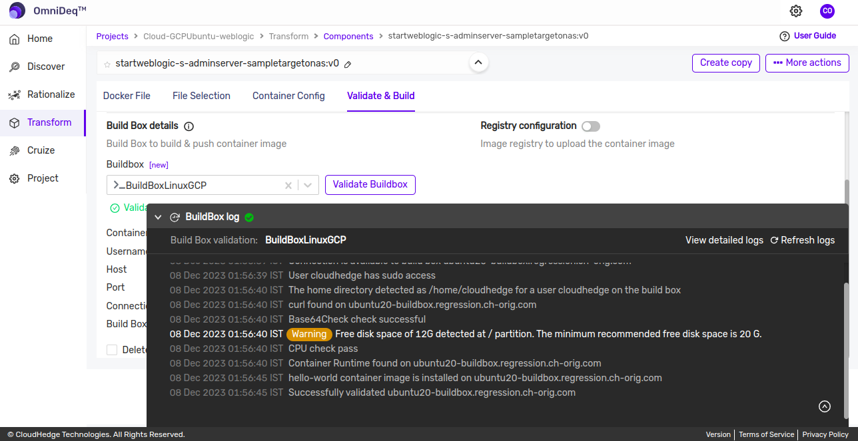The height and width of the screenshot is (441, 858).
Task: Click the scroll-to-top arrow in log panel
Action: (825, 406)
